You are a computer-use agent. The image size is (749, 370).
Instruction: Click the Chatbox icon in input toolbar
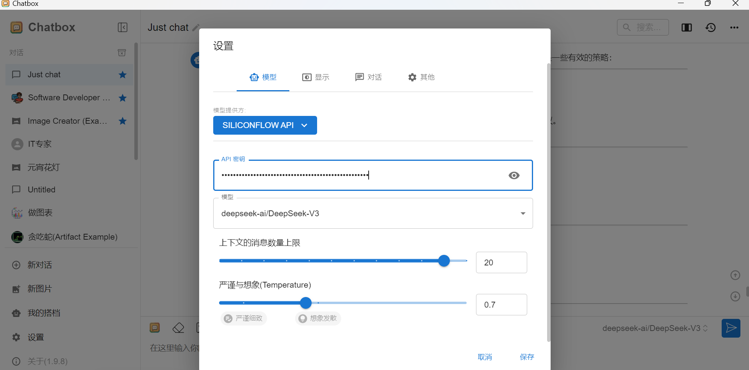tap(155, 328)
